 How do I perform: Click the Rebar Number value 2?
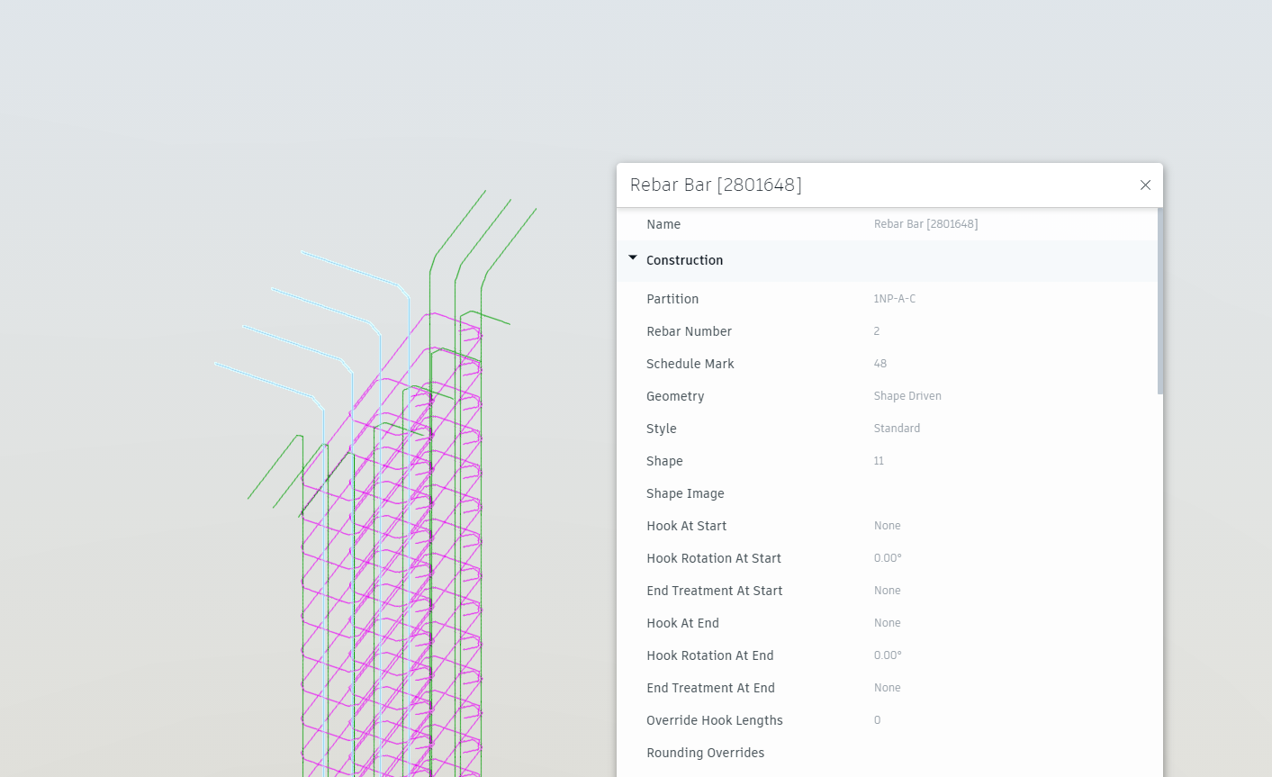(x=876, y=330)
